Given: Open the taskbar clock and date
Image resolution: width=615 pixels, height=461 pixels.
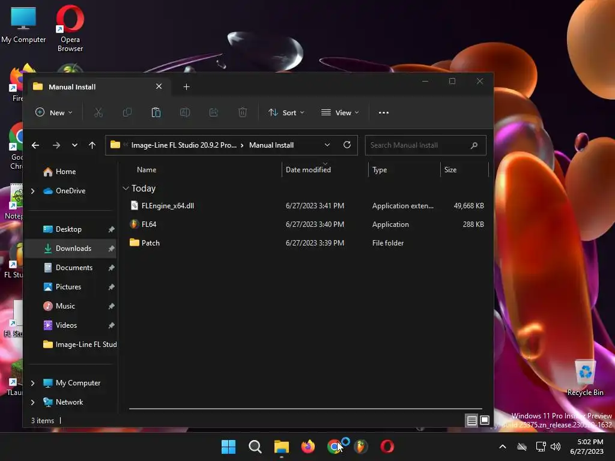Looking at the screenshot, I should (x=587, y=447).
